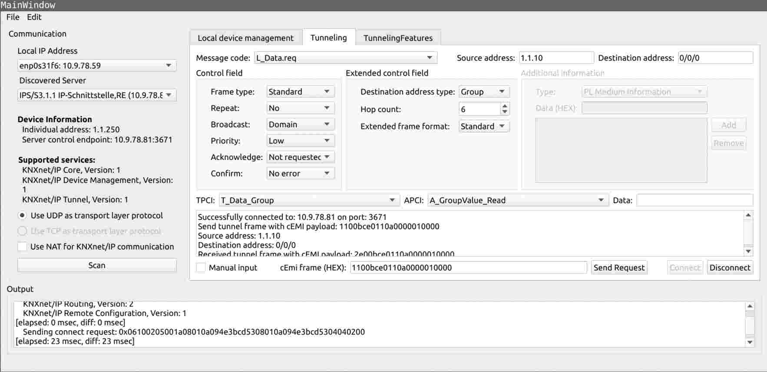
Task: Click the Disconnect button
Action: [730, 268]
